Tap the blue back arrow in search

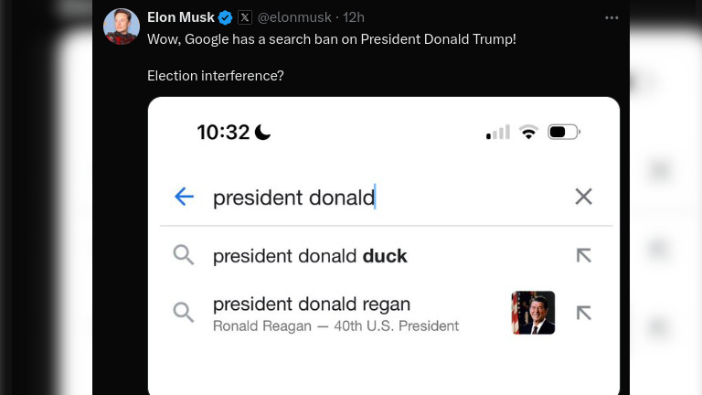(184, 197)
